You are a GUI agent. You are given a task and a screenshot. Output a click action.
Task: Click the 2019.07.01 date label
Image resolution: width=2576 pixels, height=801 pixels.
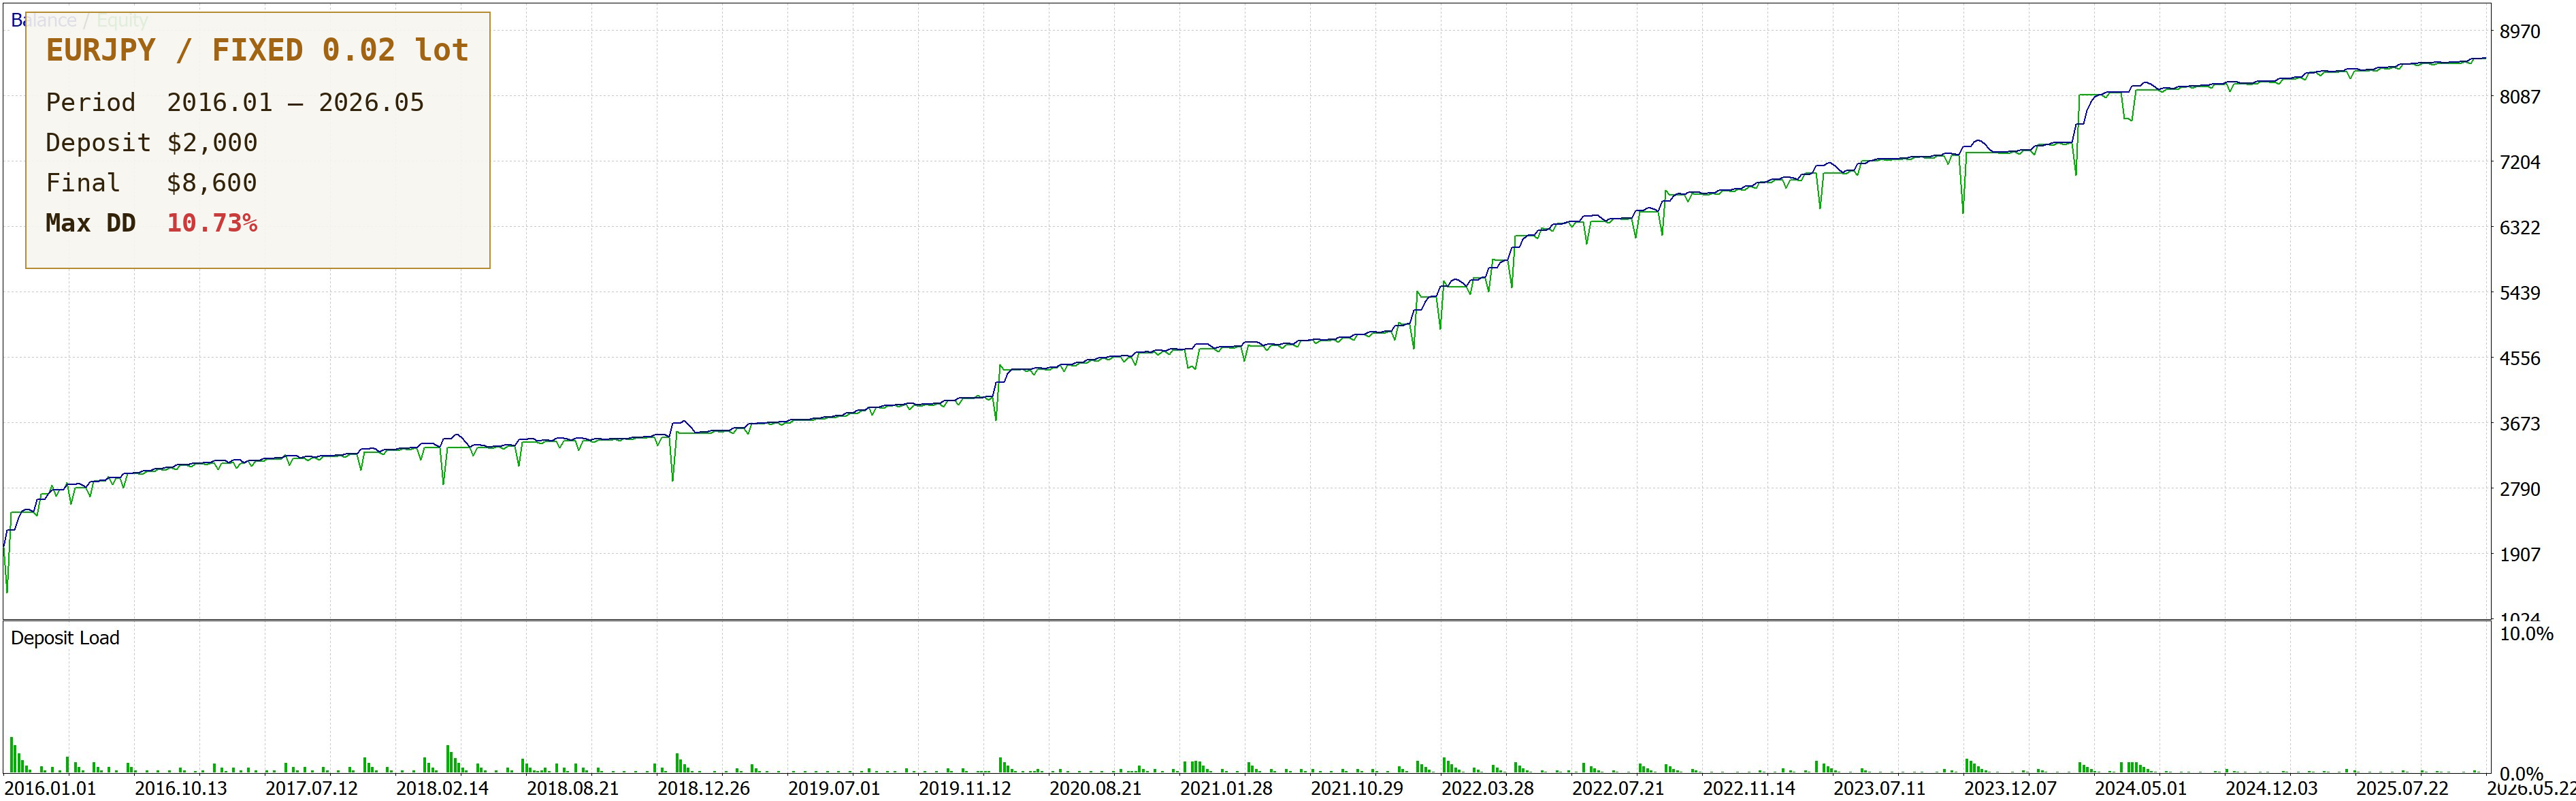coord(834,788)
